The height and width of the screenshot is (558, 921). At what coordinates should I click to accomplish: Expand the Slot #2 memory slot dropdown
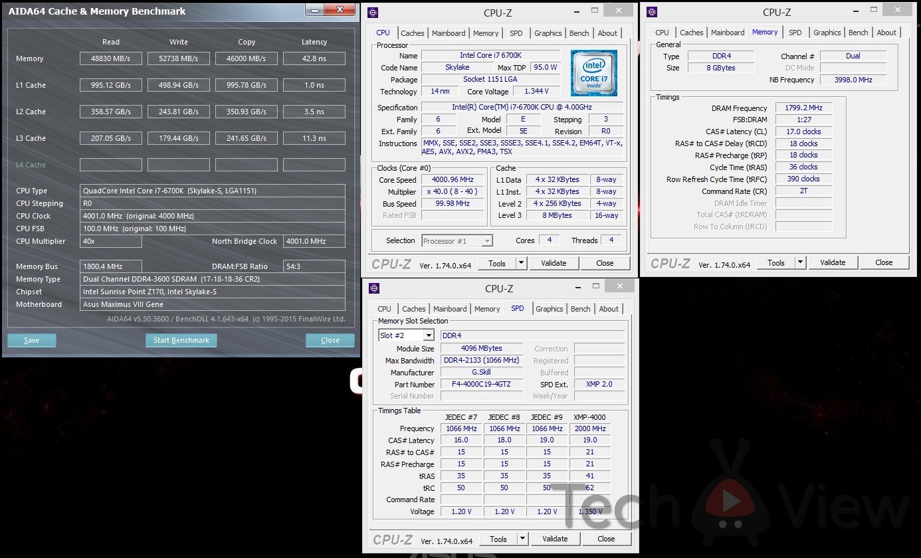(429, 335)
